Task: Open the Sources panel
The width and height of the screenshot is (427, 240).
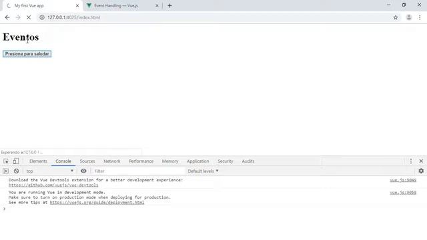Action: click(87, 161)
